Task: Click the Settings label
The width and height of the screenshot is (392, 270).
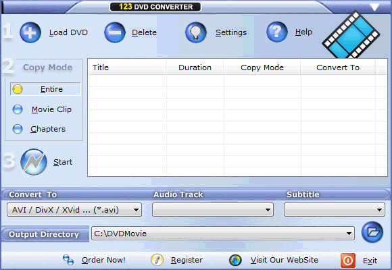Action: click(231, 32)
